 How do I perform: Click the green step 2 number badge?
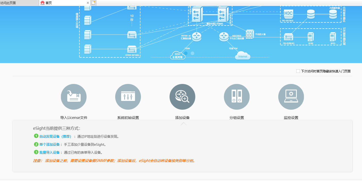[36, 144]
